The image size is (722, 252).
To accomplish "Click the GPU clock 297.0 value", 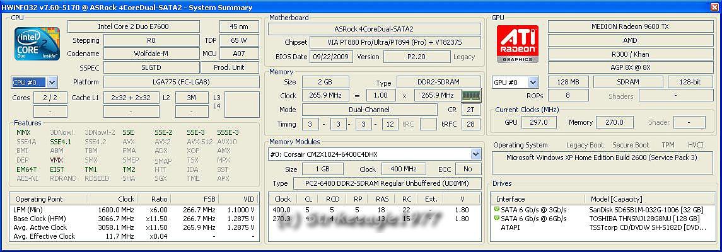I will click(x=539, y=122).
